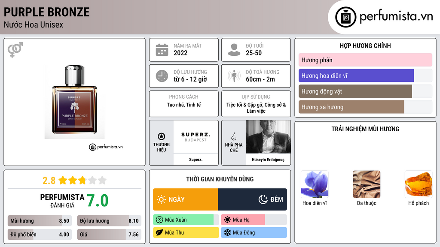Click the Mùi hương 8.50 score bar
Image resolution: width=440 pixels, height=247 pixels.
click(x=40, y=221)
